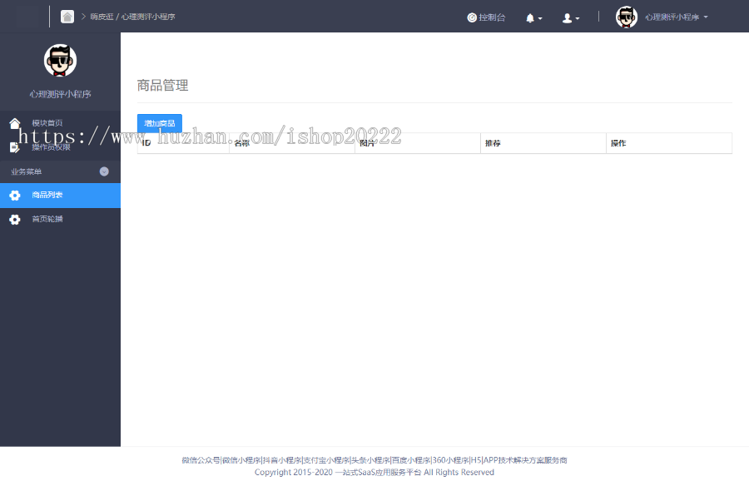
Task: Click the gear icon beside 首页轮播
Action: (x=14, y=219)
